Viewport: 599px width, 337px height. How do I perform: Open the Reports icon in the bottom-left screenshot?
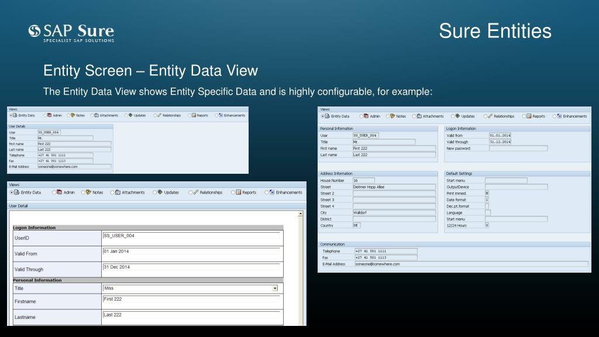tap(239, 192)
